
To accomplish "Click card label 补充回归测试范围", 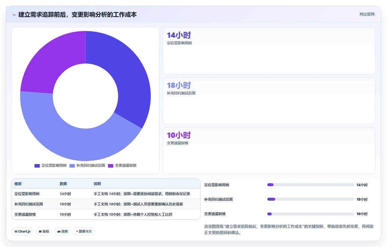I will click(181, 93).
